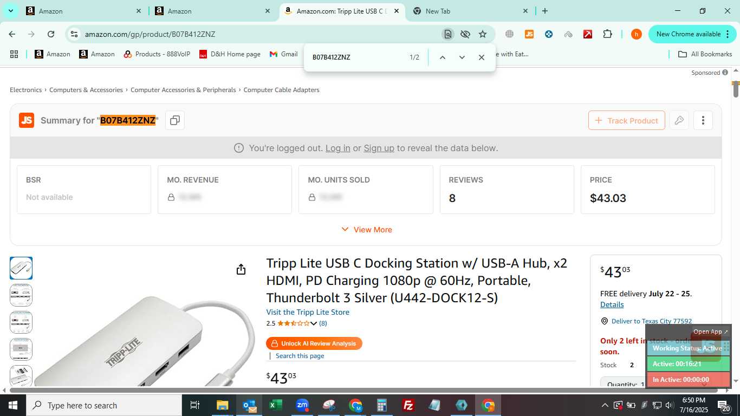740x416 pixels.
Task: Click the blue circular extension icon
Action: [549, 34]
